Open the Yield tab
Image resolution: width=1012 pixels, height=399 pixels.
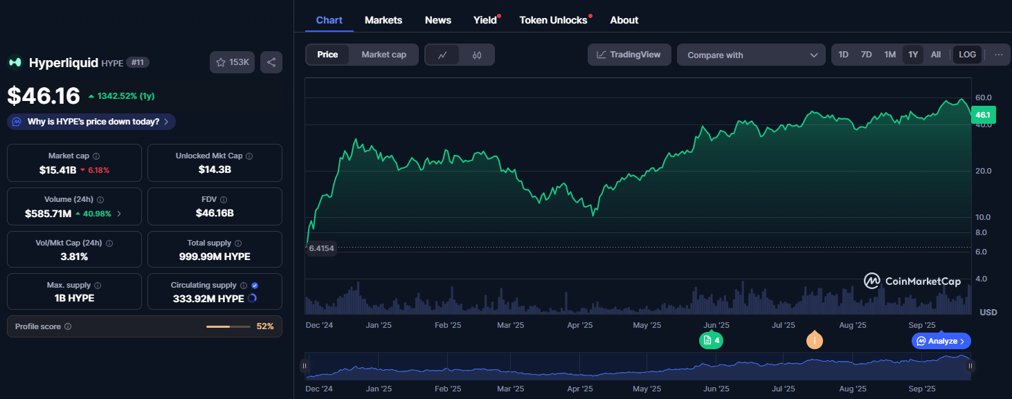[485, 20]
